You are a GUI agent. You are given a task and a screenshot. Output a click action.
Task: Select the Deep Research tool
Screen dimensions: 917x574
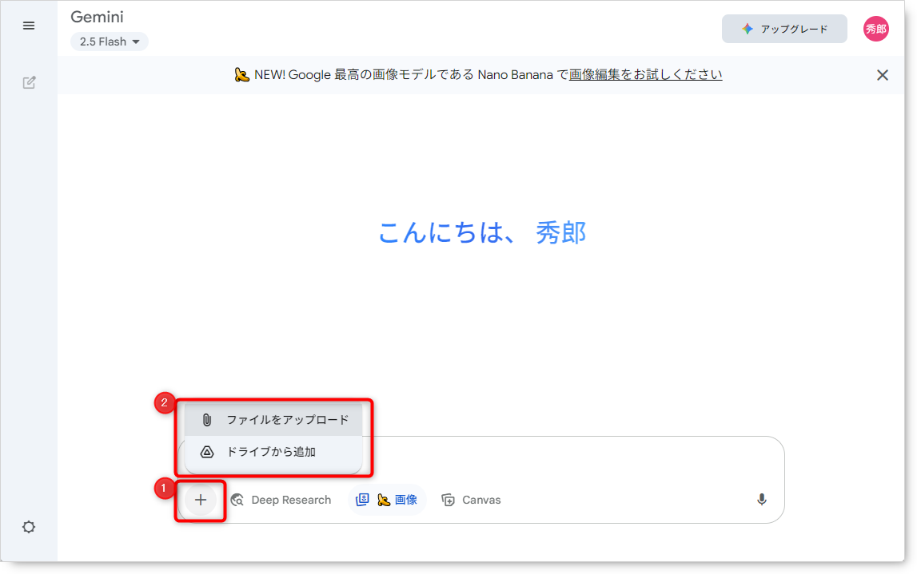click(x=281, y=500)
